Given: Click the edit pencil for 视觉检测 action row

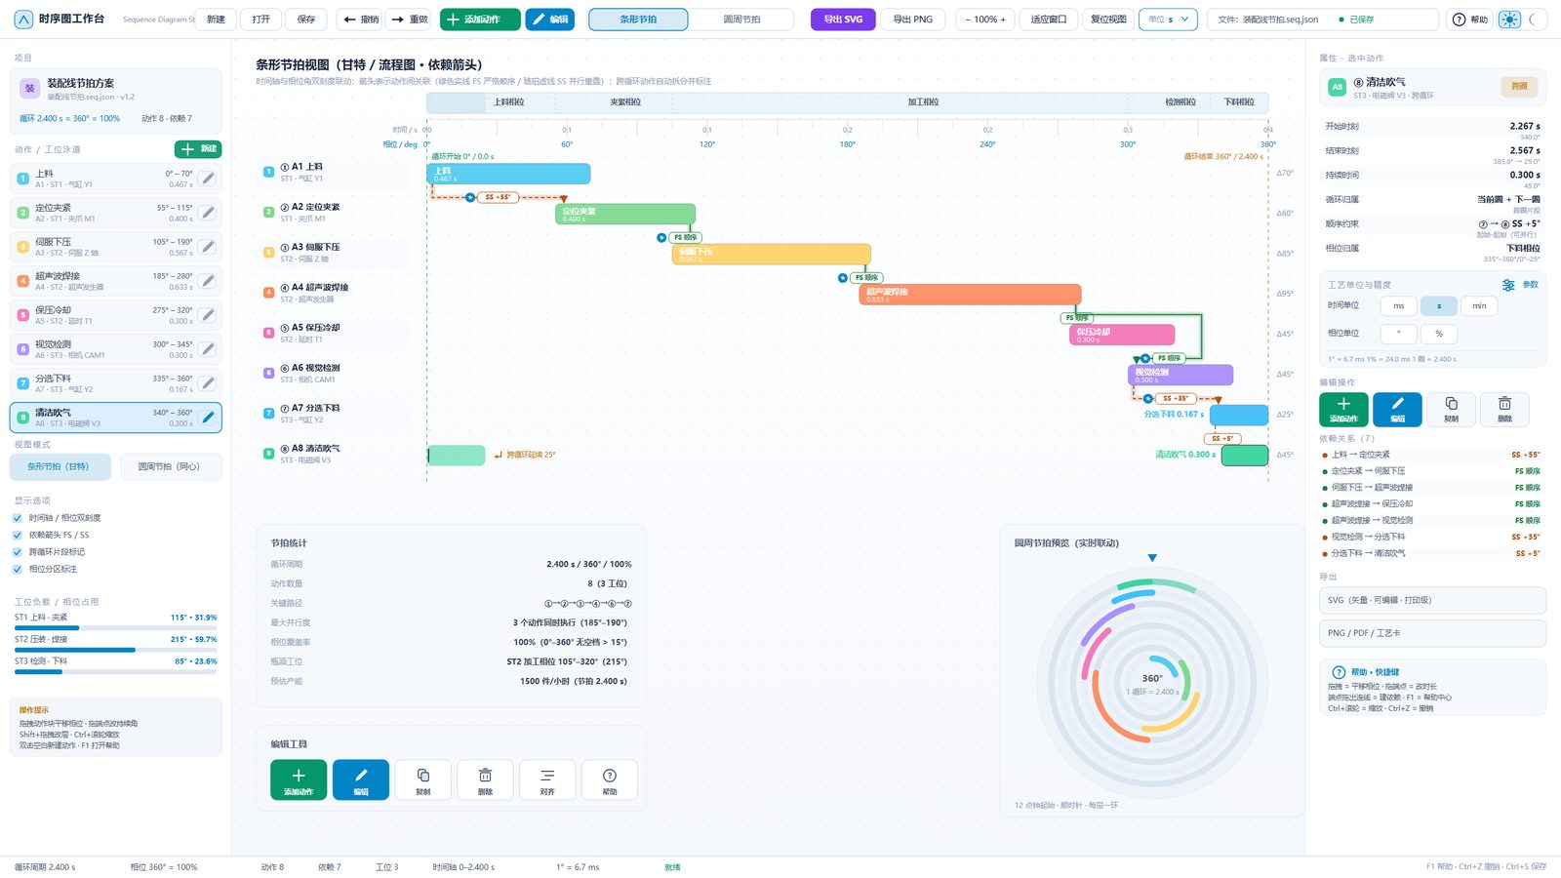Looking at the screenshot, I should (x=207, y=349).
